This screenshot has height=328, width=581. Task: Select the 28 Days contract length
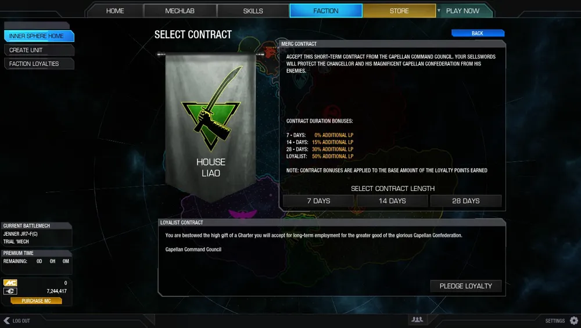466,201
